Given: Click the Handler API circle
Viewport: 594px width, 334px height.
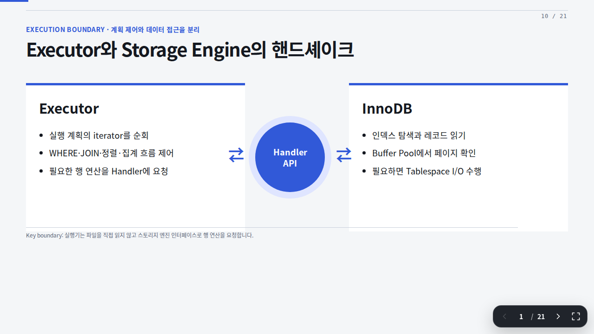Looking at the screenshot, I should [x=290, y=157].
